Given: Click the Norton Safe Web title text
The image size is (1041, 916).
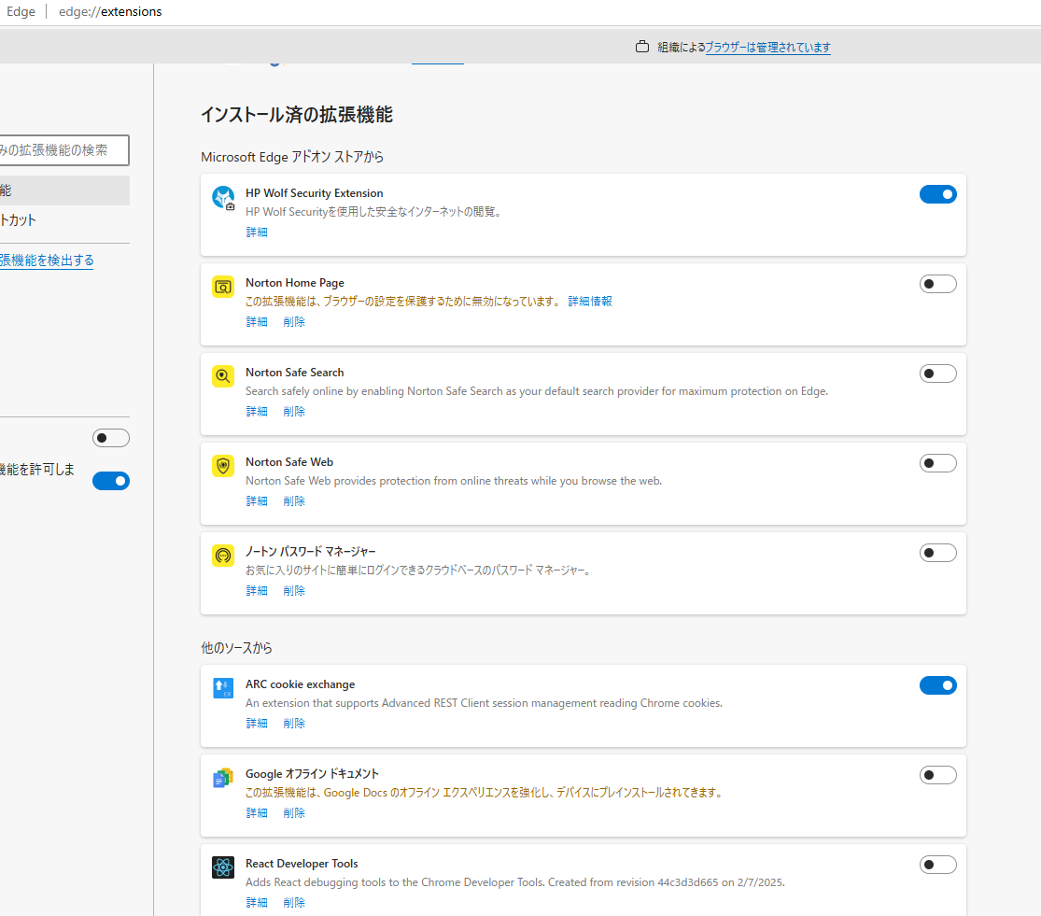Looking at the screenshot, I should (289, 462).
